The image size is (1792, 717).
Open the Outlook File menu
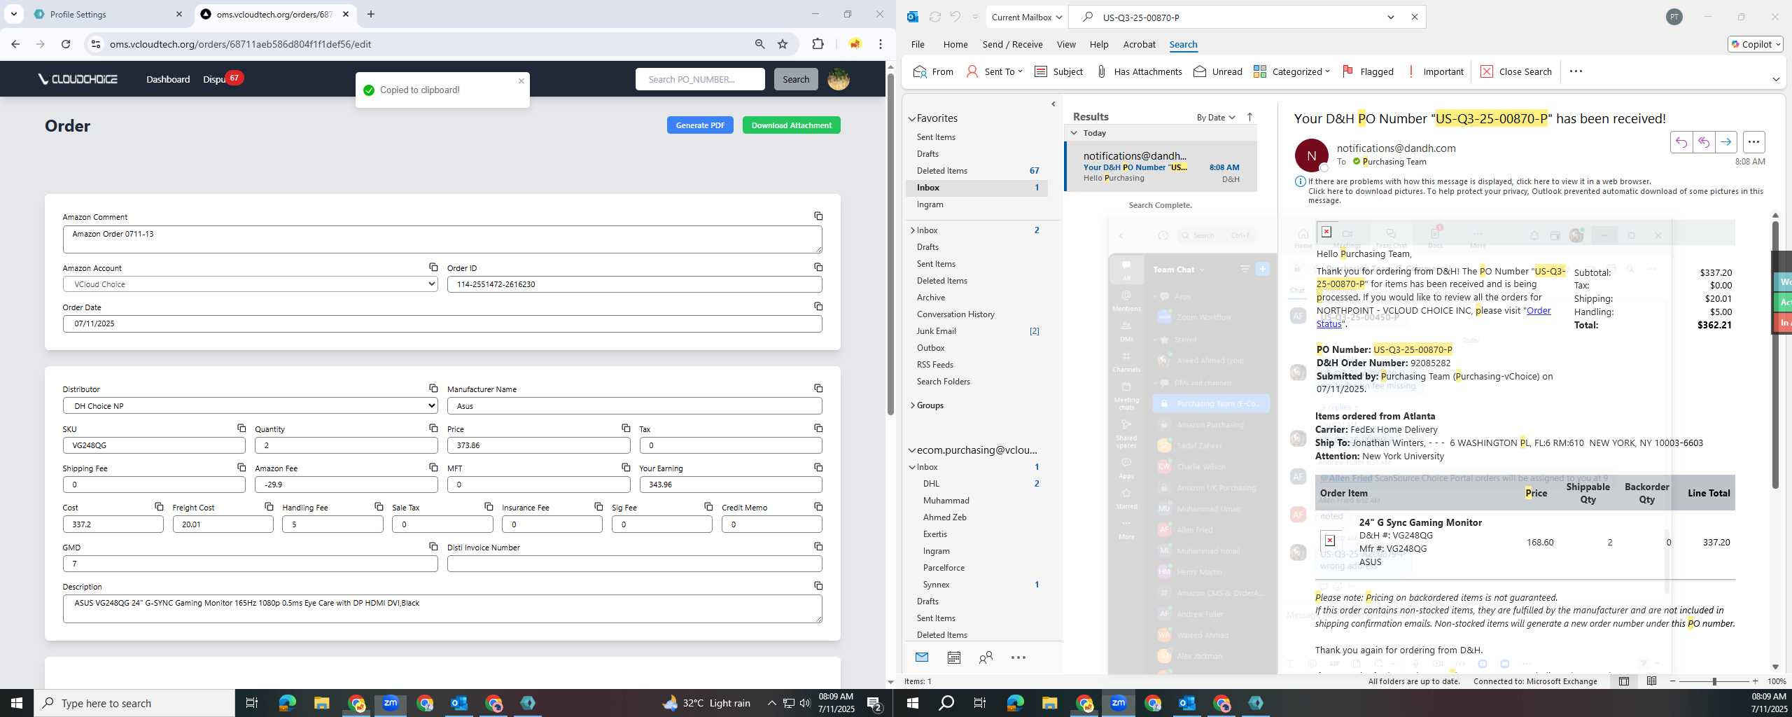pyautogui.click(x=917, y=44)
